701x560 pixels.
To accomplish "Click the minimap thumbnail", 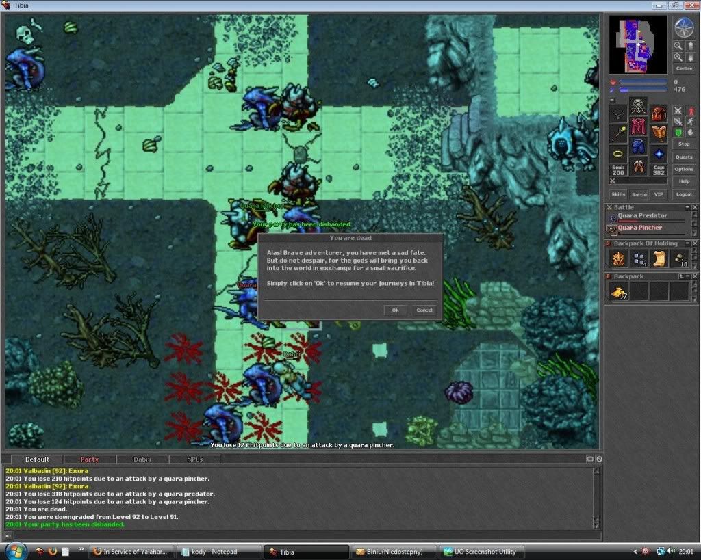I will [x=638, y=44].
